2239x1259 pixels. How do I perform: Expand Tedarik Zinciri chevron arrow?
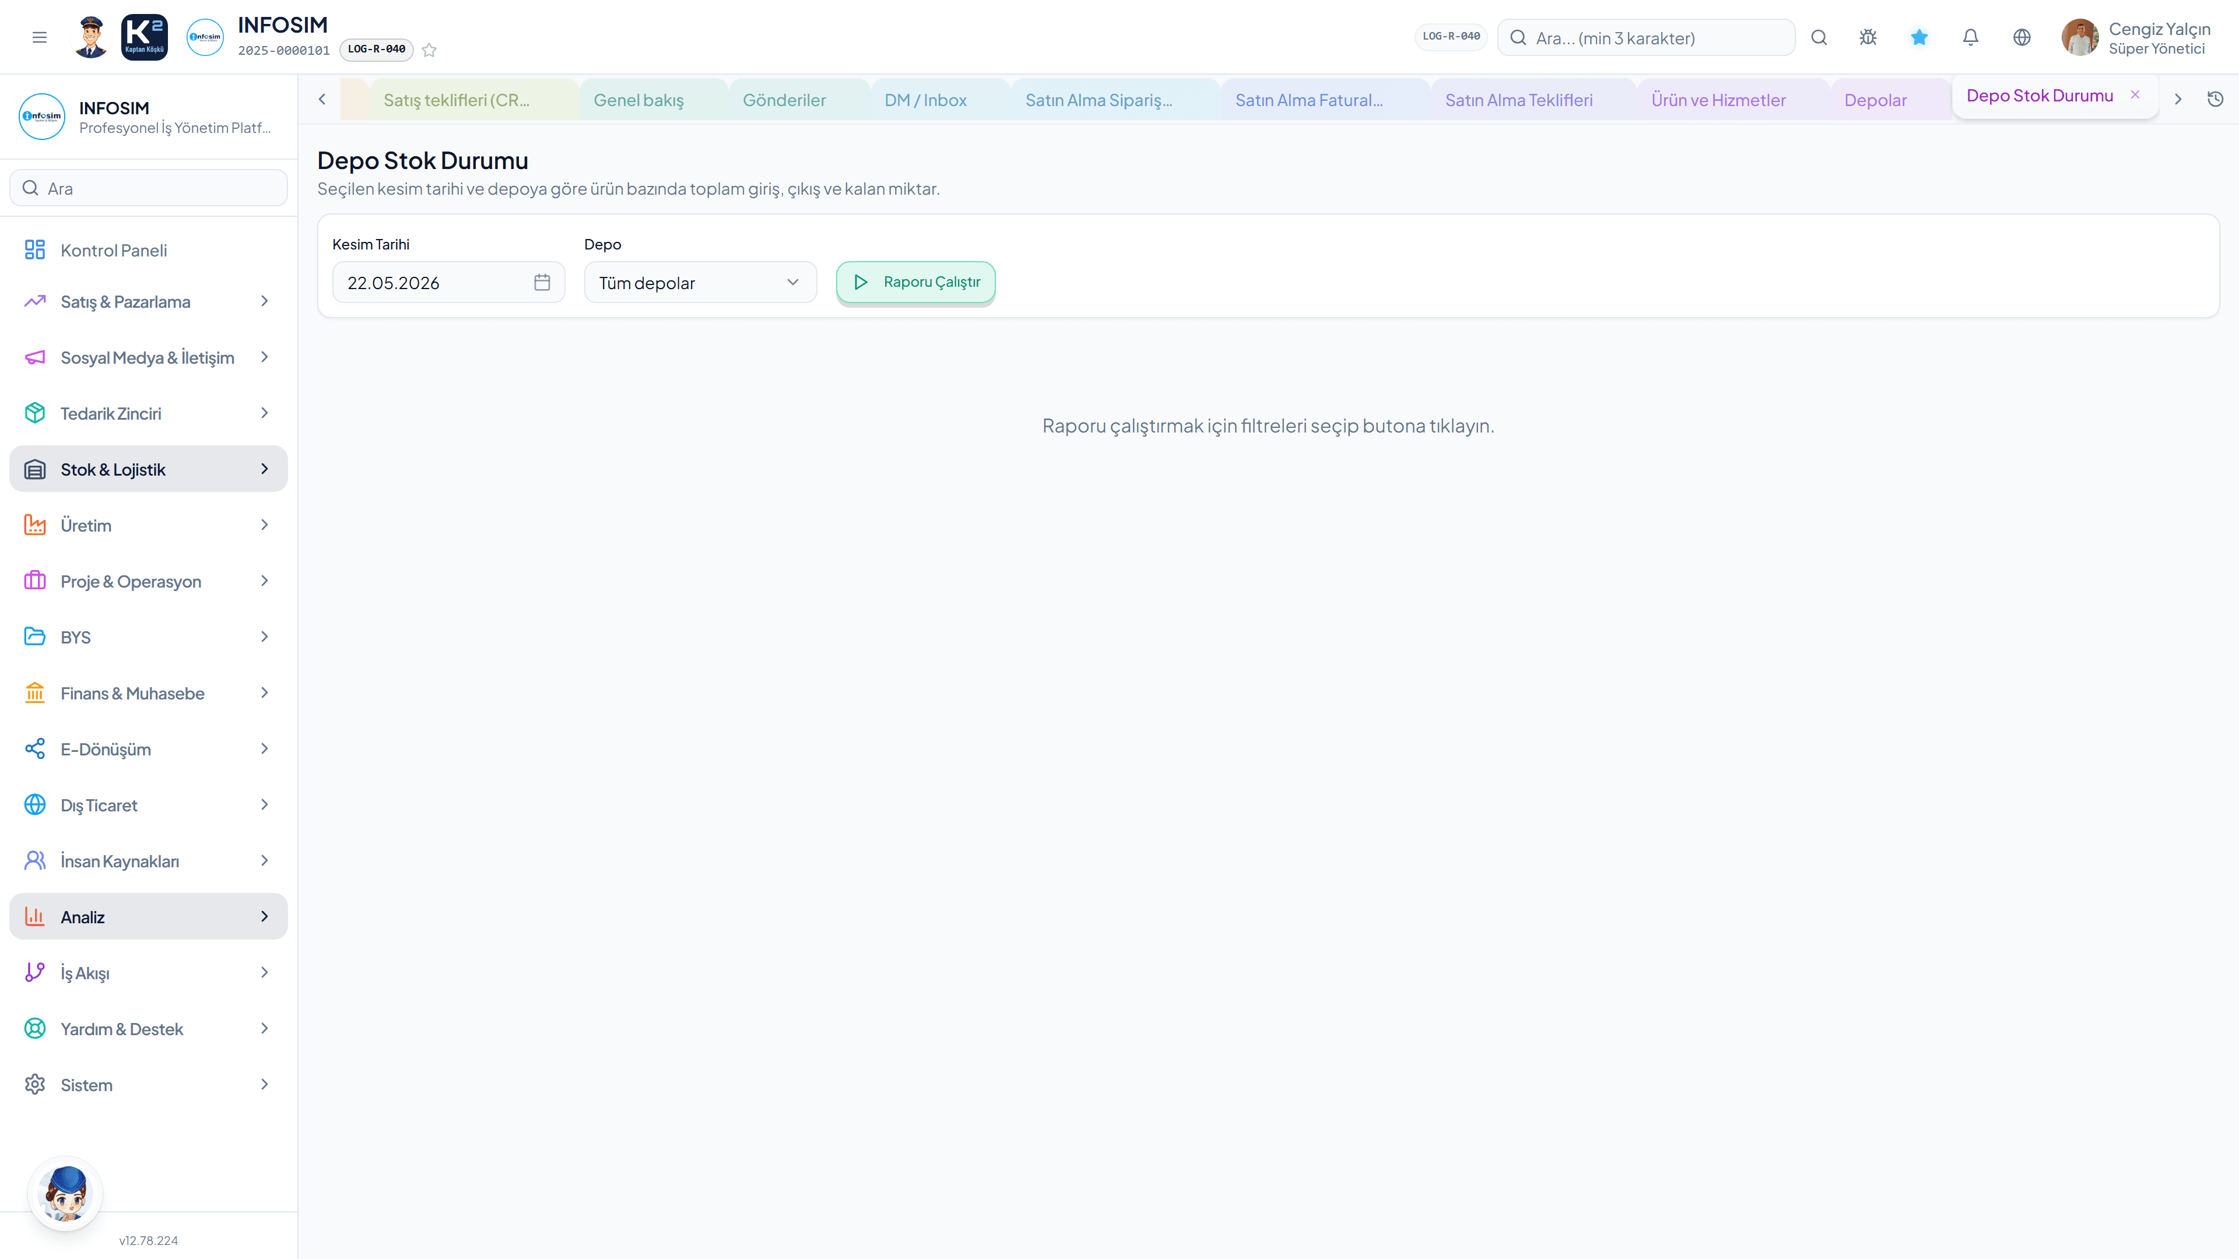coord(264,413)
